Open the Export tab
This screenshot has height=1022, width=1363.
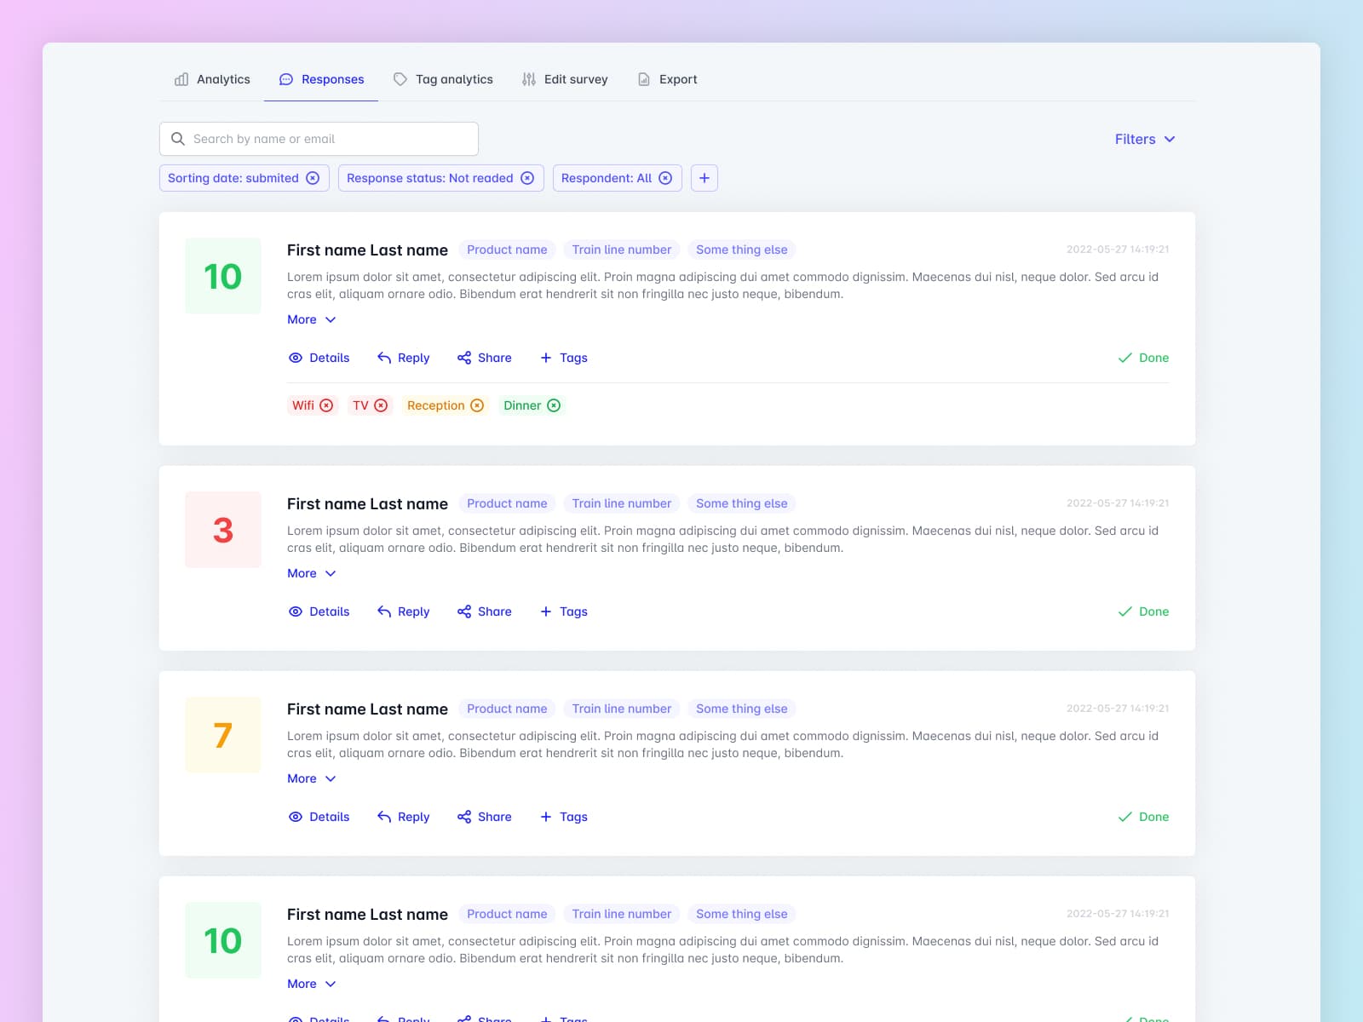668,79
